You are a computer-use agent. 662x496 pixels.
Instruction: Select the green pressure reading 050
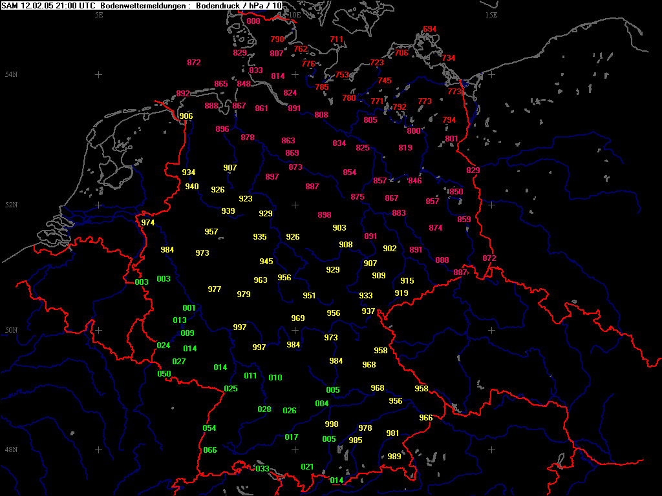pyautogui.click(x=164, y=374)
